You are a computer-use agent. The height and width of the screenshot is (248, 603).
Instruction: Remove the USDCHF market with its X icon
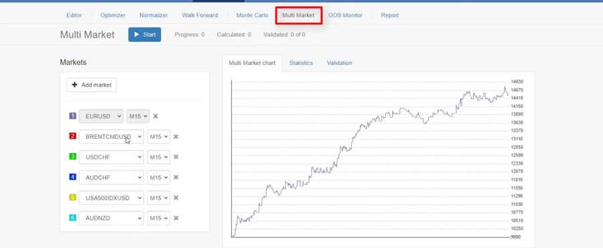[x=176, y=157]
